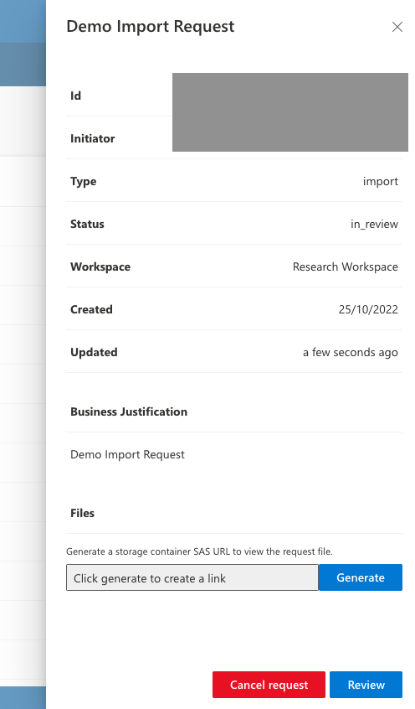Viewport: 415px width, 709px height.
Task: Select the Demo Import Request panel title
Action: [x=151, y=27]
